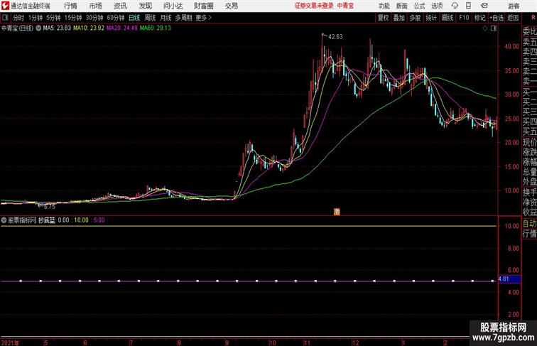Image resolution: width=537 pixels, height=346 pixels.
Task: Click the 证券交易未登录 login link
Action: point(314,6)
